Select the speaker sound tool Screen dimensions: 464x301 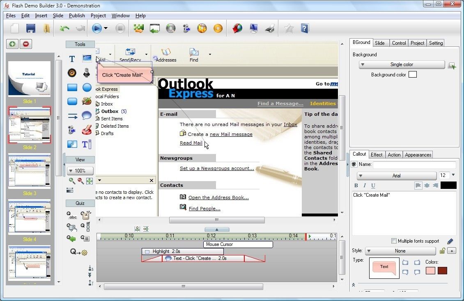(x=71, y=73)
